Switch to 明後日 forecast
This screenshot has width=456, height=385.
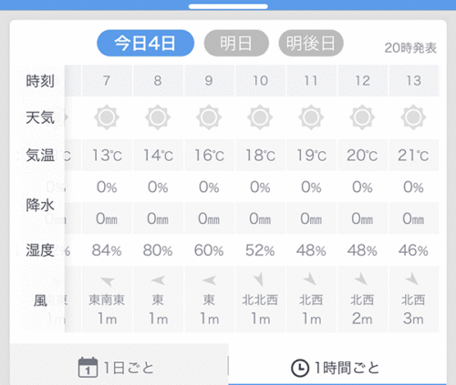(311, 43)
